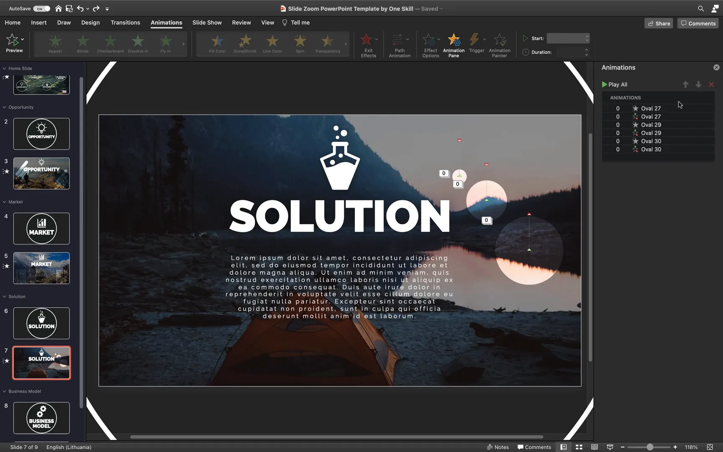This screenshot has width=723, height=452.
Task: Redo the last action
Action: 96,8
